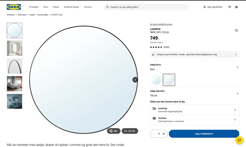
Task: Select the black (Sort) color swatch
Action: coord(169,80)
